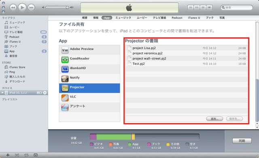Select the file project veronica.pj2

click(x=186, y=53)
